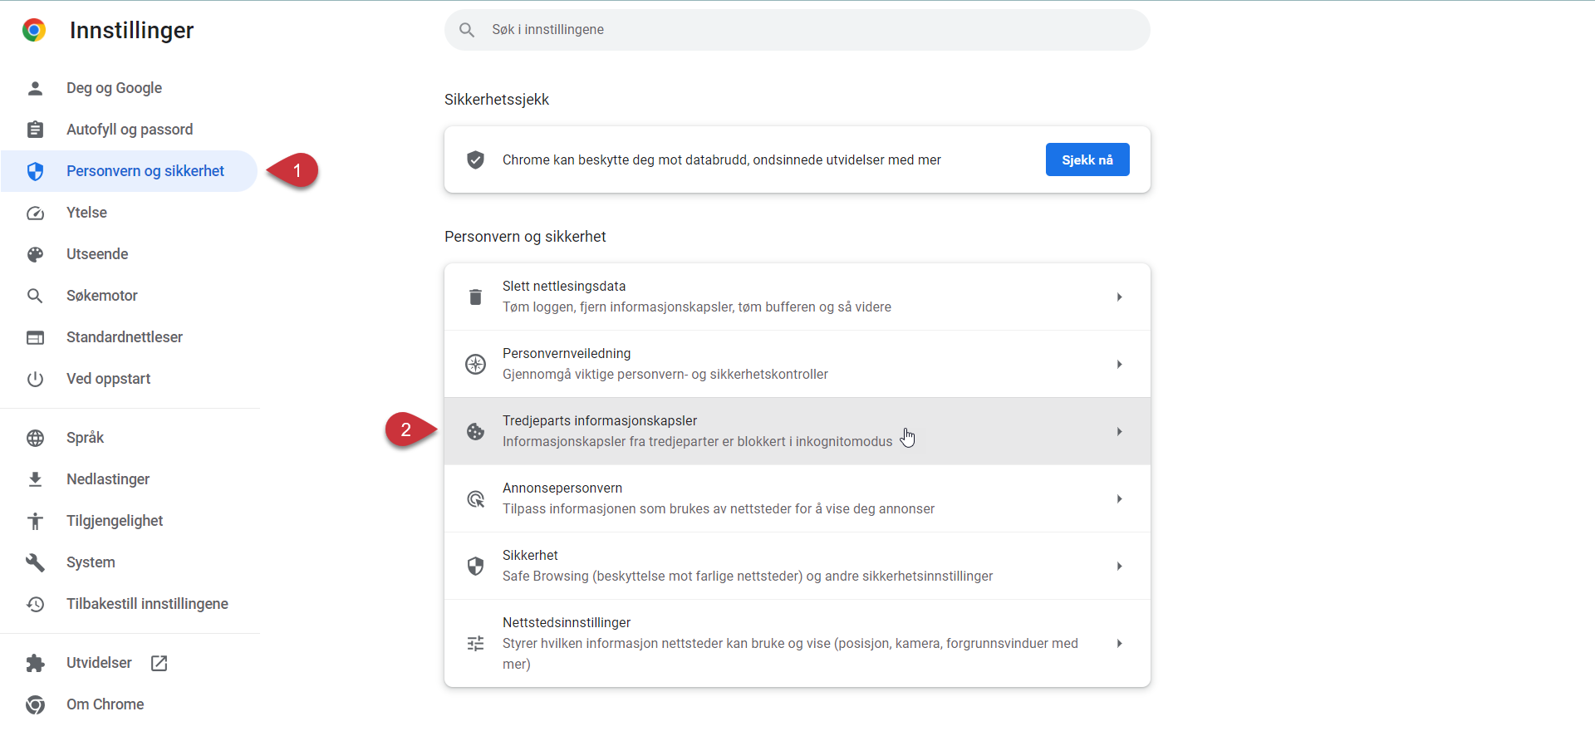
Task: Click the power icon beside Ved oppstart
Action: [x=35, y=379]
